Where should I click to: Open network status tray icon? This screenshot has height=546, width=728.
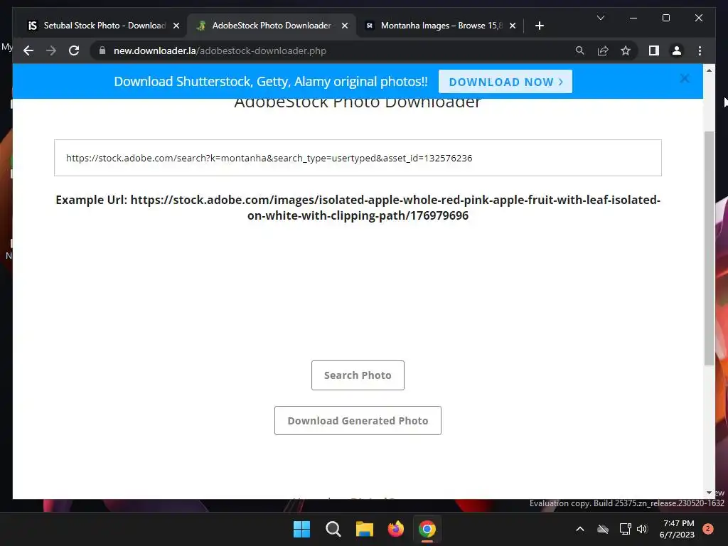(x=625, y=529)
